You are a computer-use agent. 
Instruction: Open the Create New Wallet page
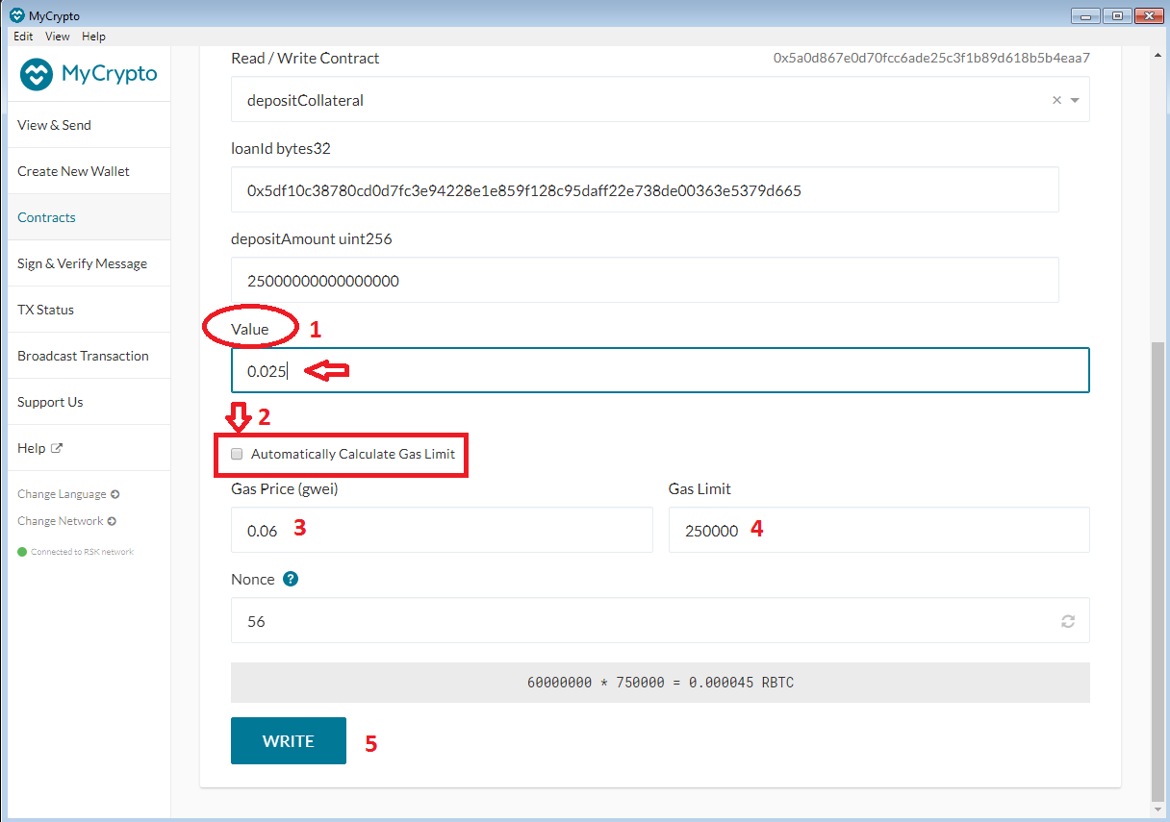tap(89, 171)
